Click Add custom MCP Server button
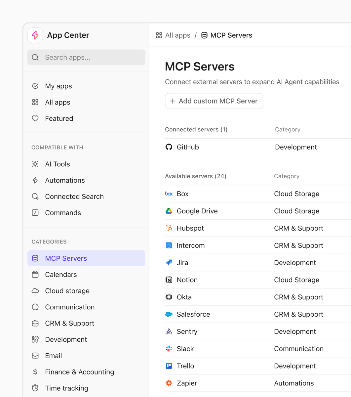Screen dimensions: 351x397 [214, 101]
